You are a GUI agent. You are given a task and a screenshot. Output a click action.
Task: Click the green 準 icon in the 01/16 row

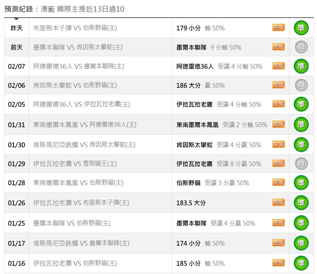click(x=301, y=263)
